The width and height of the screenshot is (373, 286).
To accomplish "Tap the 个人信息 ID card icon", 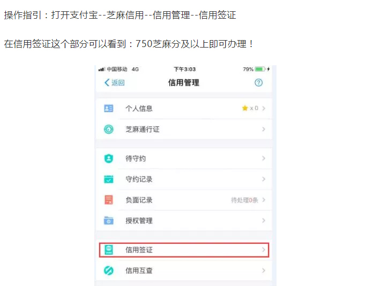I will tap(109, 109).
